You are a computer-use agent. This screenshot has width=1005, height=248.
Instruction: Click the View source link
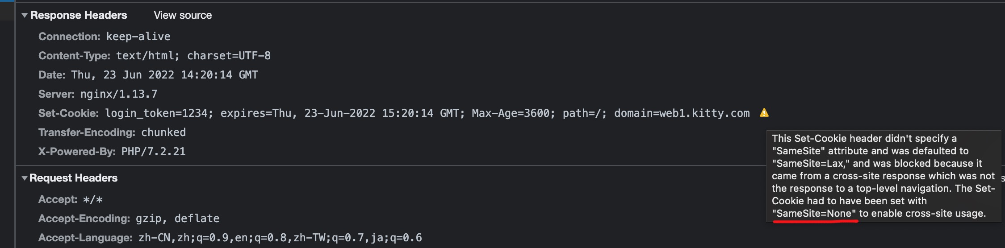183,15
